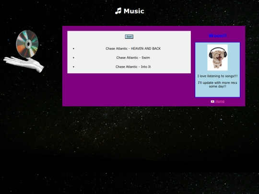Click the envelope icon beside Home
This screenshot has width=259, height=194.
tap(212, 102)
